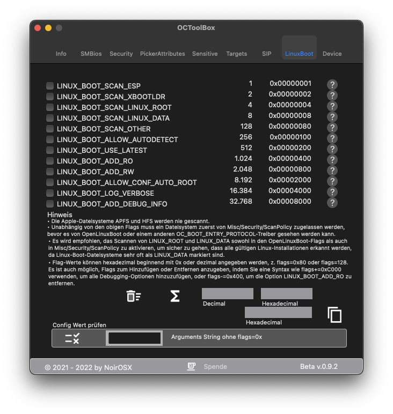Viewport: 393px width, 414px height.
Task: Open help for LINUX_BOOT_SCAN_ESP
Action: coord(332,85)
